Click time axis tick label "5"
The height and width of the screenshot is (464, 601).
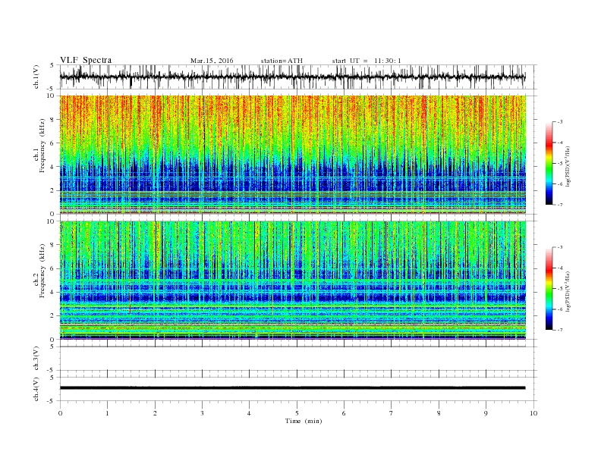297,413
